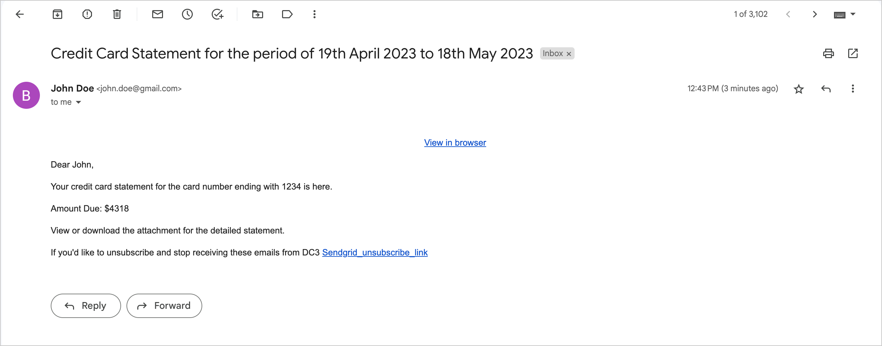Viewport: 882px width, 346px height.
Task: Print the whole email conversation
Action: tap(828, 54)
